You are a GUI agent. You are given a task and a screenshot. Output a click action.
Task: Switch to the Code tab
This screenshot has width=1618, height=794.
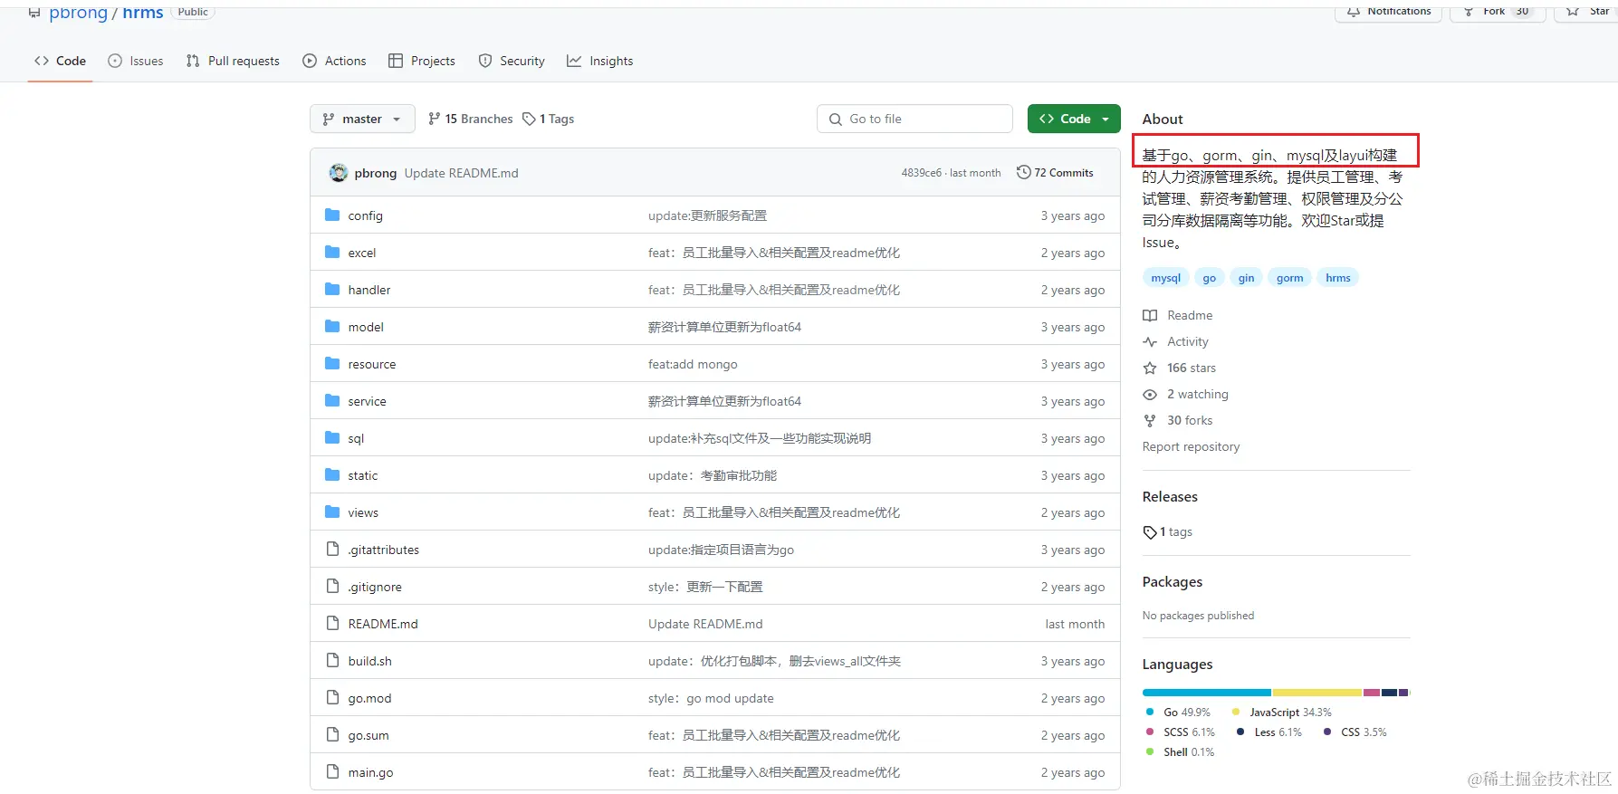coord(60,61)
